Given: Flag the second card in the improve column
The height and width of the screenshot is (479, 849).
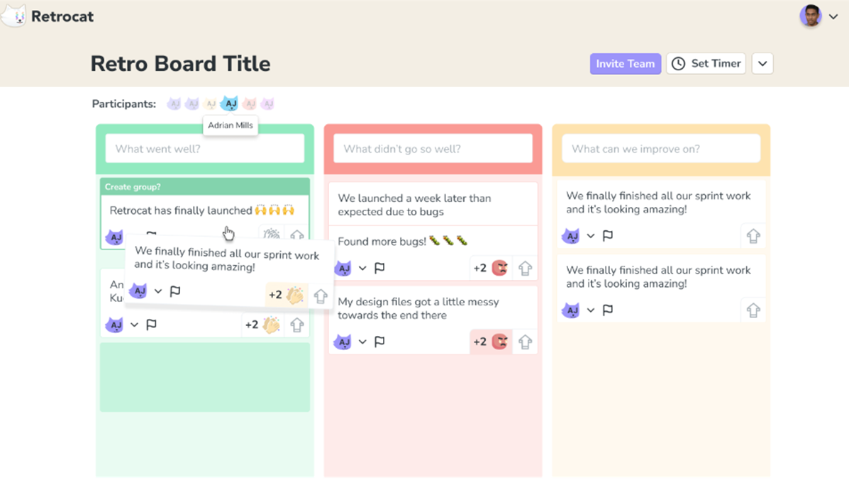Looking at the screenshot, I should click(x=608, y=310).
